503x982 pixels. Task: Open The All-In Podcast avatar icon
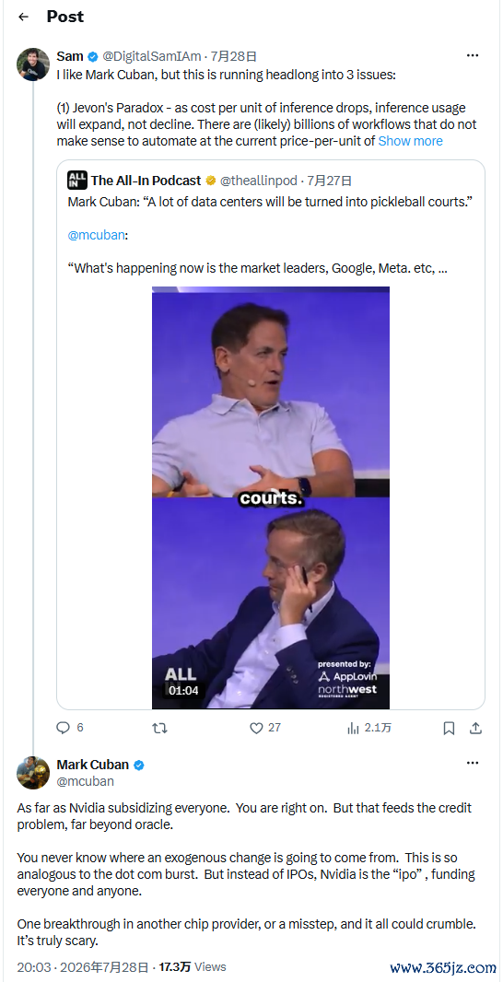[x=77, y=181]
